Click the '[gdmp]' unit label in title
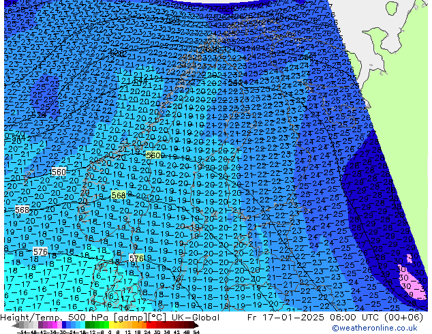Image resolution: width=432 pixels, height=334 pixels. click(x=129, y=318)
